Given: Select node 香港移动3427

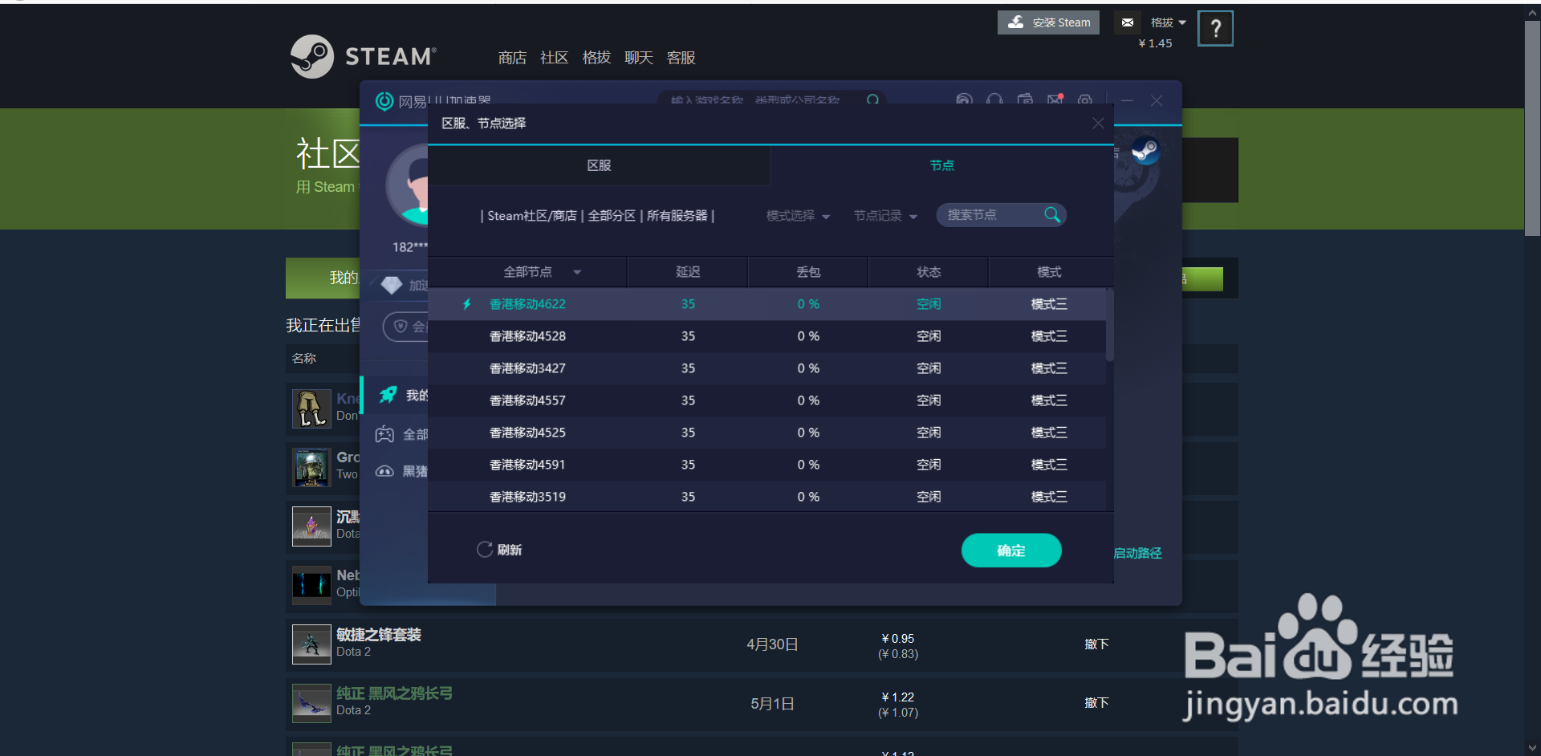Looking at the screenshot, I should [766, 368].
